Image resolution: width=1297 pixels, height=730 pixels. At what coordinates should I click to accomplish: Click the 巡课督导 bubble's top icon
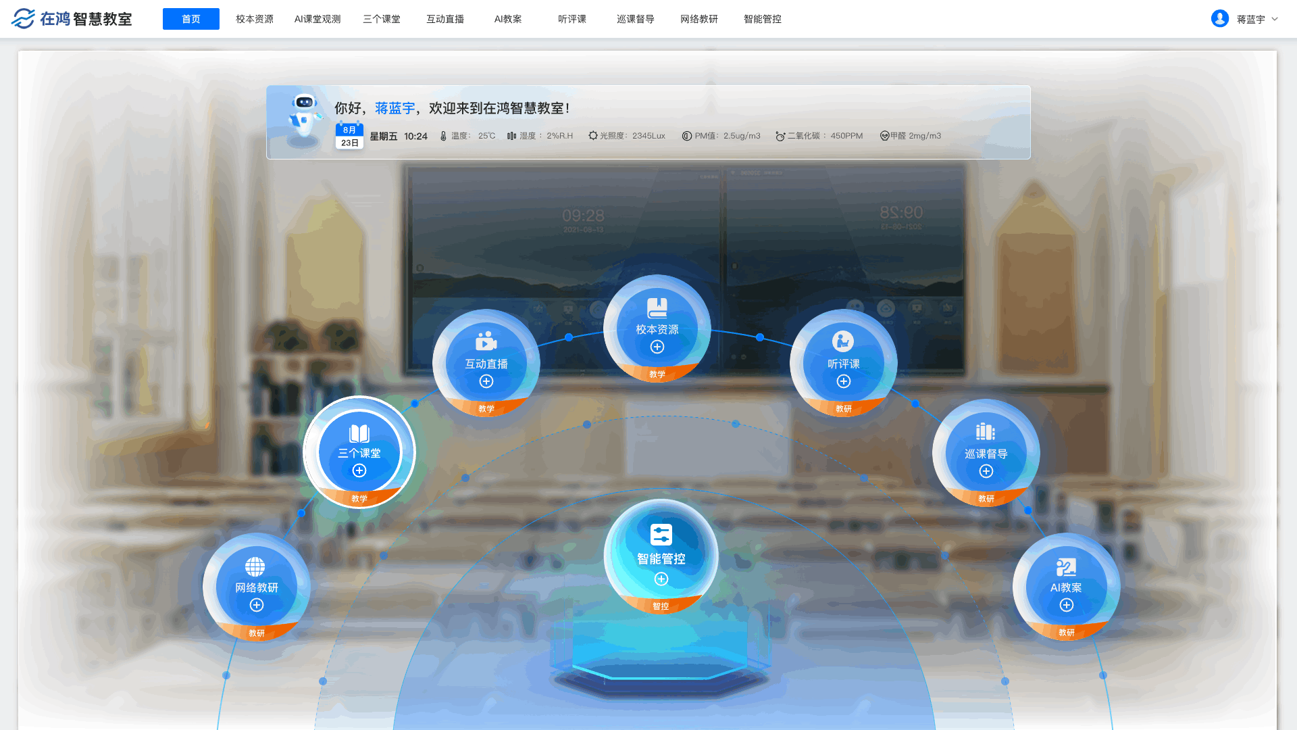coord(985,431)
